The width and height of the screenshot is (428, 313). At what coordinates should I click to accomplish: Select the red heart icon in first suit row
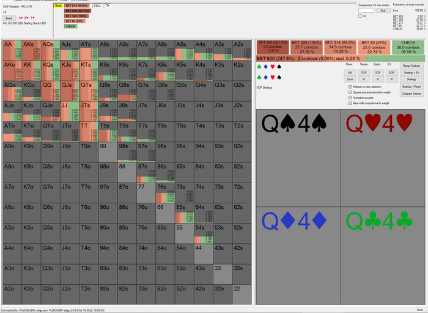(273, 67)
